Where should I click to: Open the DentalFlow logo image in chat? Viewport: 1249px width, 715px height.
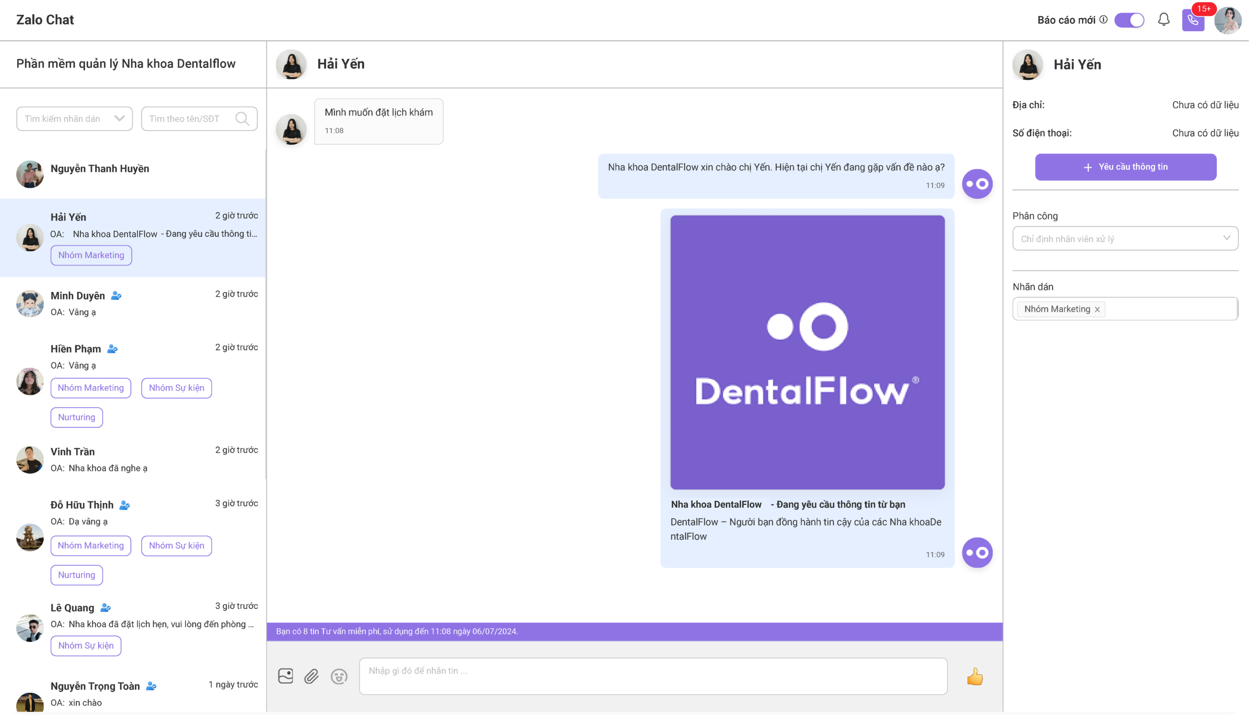point(807,352)
